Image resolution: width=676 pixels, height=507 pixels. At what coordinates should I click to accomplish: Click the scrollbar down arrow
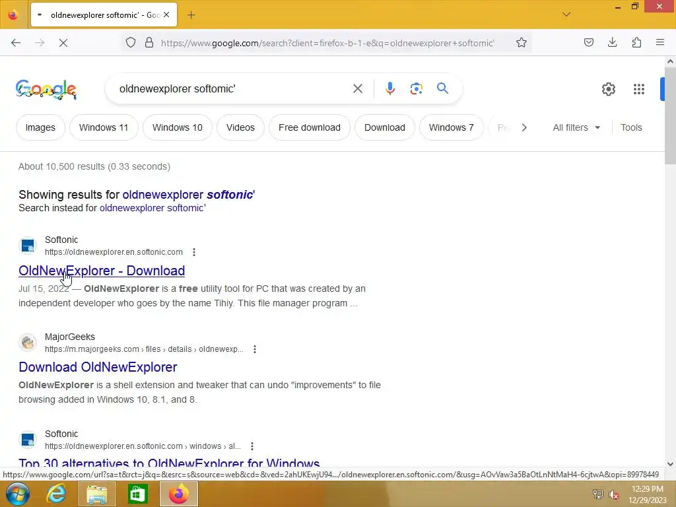point(670,464)
